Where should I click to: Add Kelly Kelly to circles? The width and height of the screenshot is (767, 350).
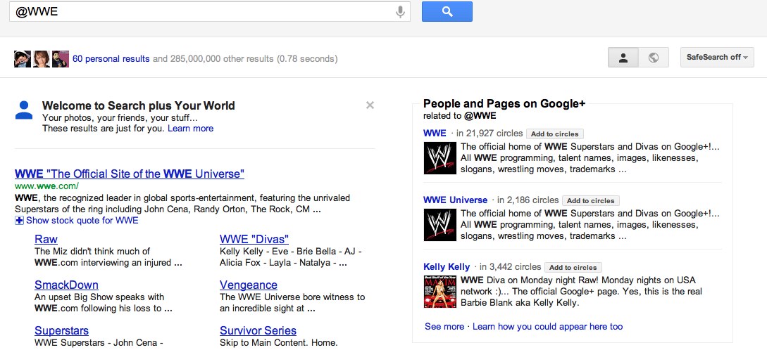pos(573,268)
